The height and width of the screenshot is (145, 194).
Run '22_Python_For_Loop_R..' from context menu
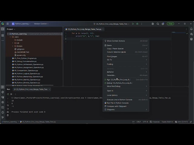(x=126, y=80)
